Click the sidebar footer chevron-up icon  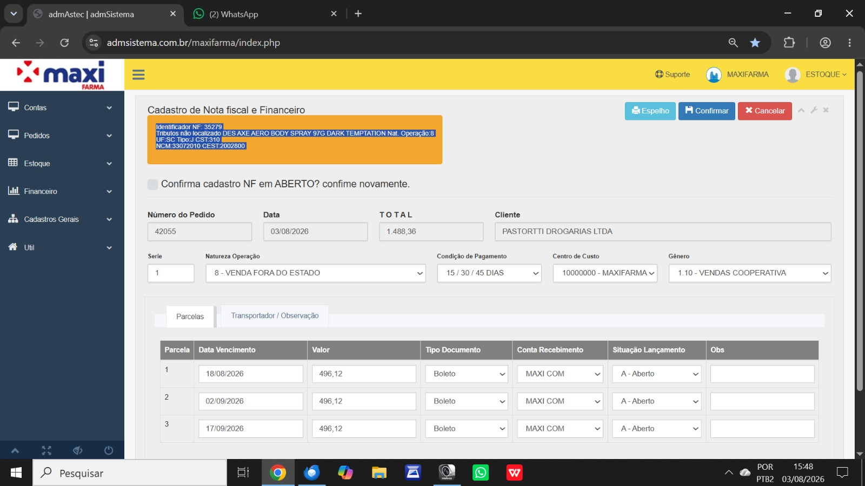tap(15, 450)
